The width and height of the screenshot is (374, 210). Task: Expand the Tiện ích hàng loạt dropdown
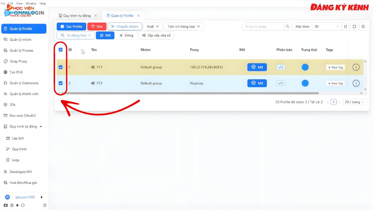pyautogui.click(x=184, y=26)
